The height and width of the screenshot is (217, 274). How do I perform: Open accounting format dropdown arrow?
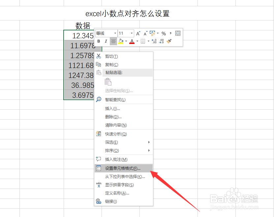pyautogui.click(x=158, y=33)
